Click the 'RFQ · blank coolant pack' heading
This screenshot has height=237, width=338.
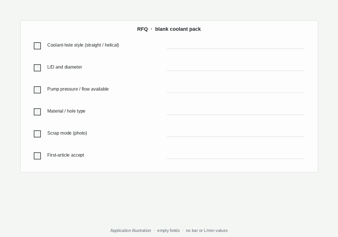169,29
